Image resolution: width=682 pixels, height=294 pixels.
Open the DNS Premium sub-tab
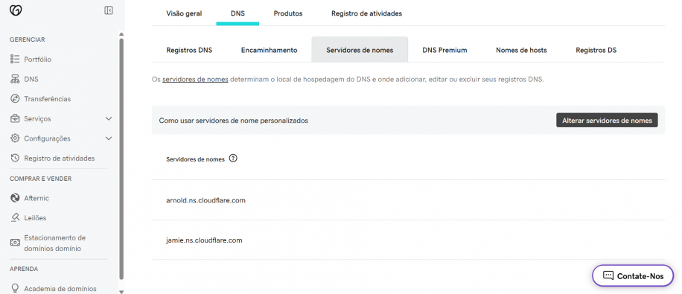click(444, 50)
